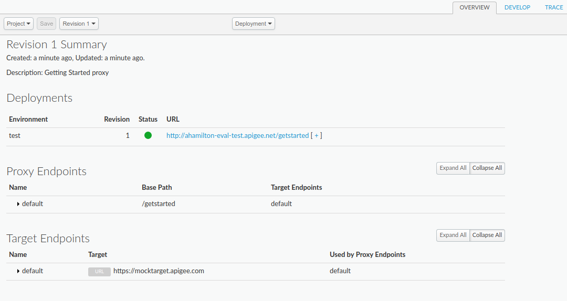Open the Project dropdown menu

[x=18, y=24]
